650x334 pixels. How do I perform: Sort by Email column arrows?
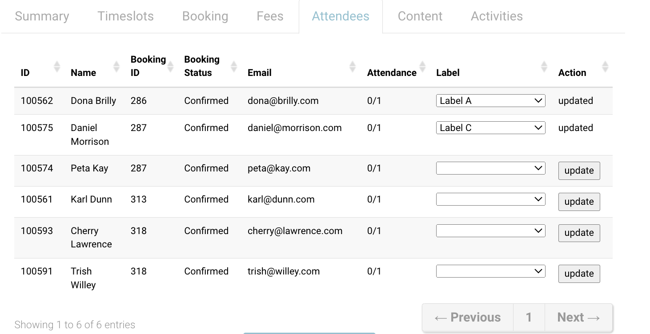point(353,67)
